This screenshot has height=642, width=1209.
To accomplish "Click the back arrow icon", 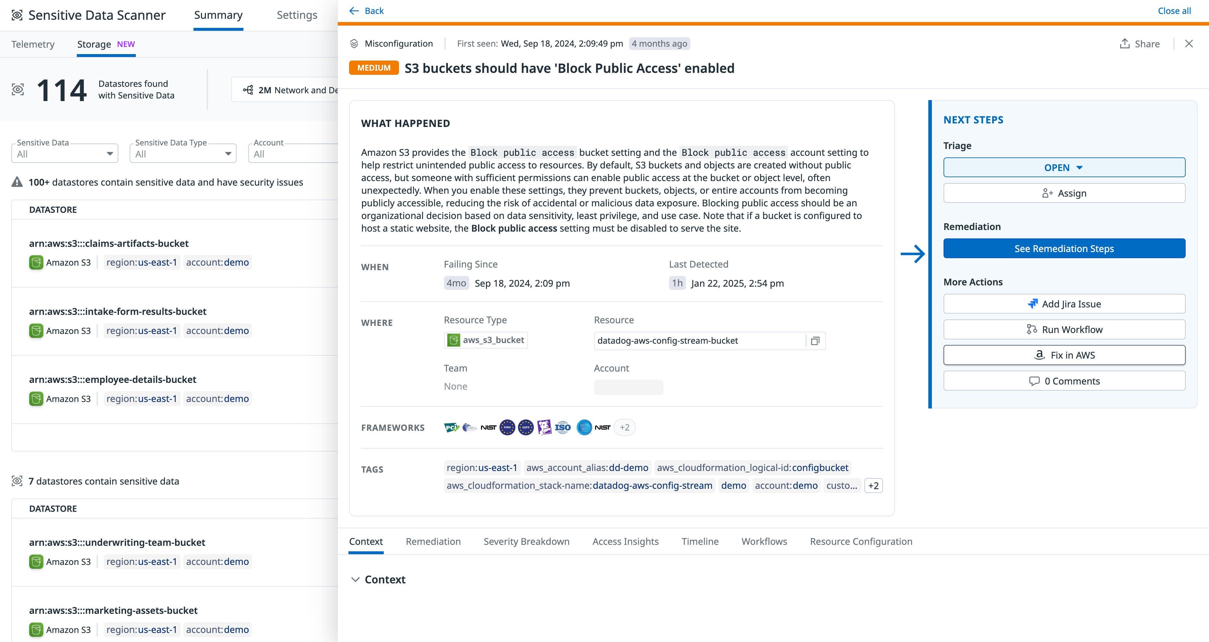I will pyautogui.click(x=354, y=11).
